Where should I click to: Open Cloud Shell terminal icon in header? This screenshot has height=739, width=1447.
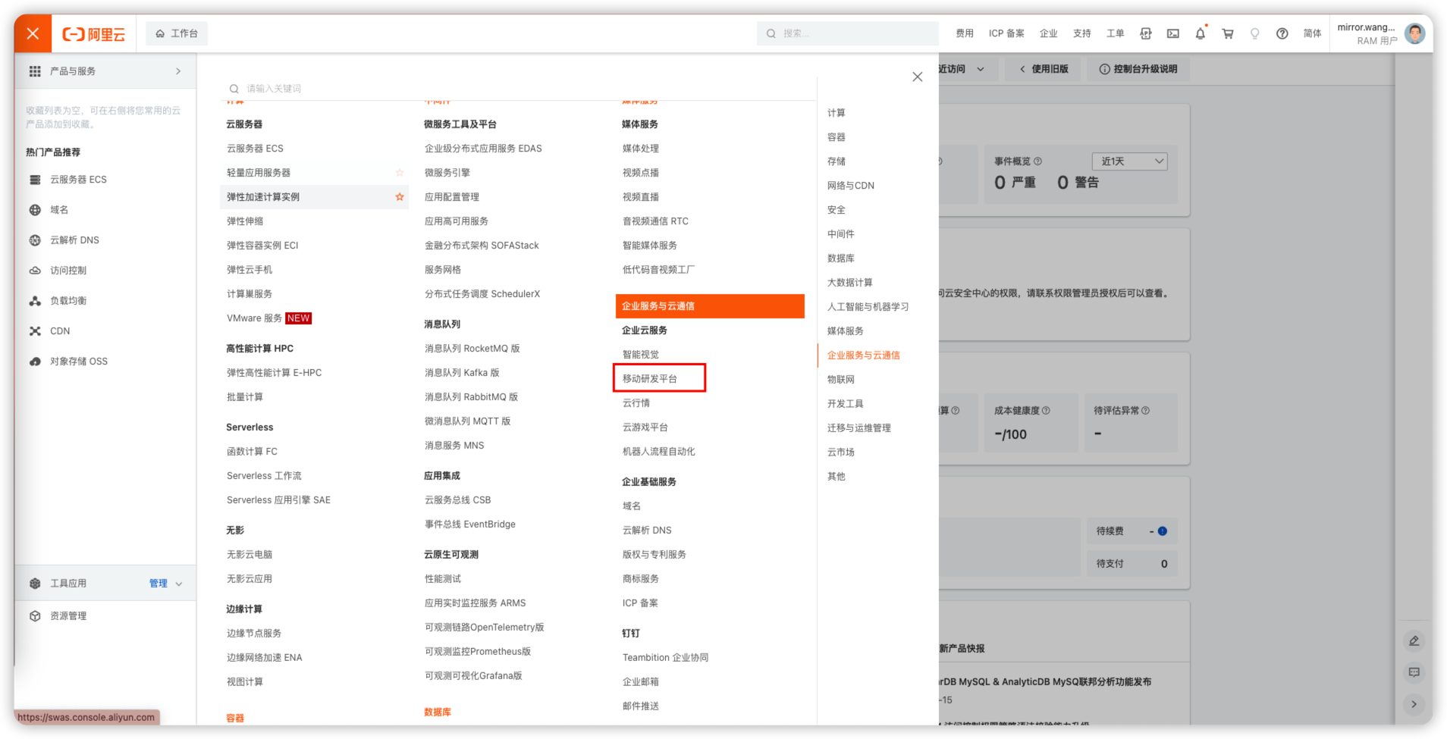click(x=1172, y=33)
